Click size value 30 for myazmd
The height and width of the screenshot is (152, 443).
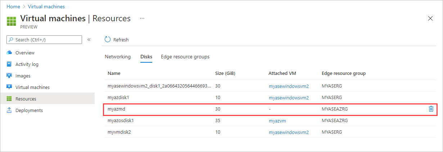click(x=218, y=109)
